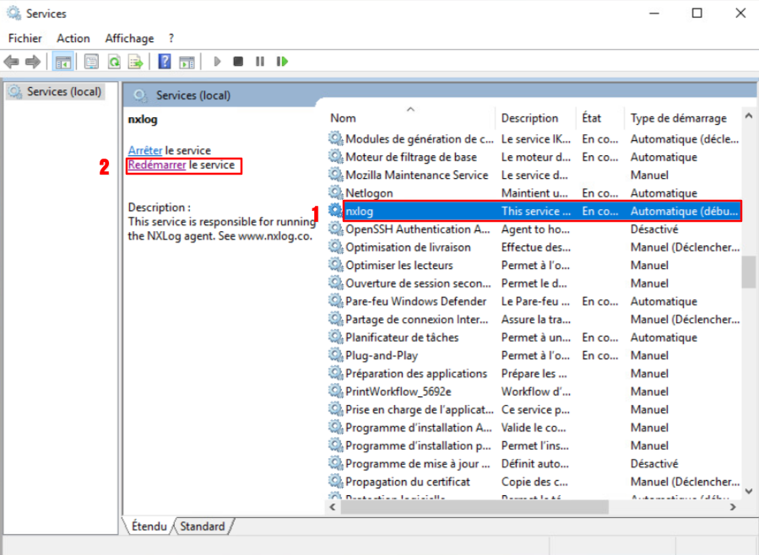The image size is (759, 555).
Task: Click the Arrêter le service link
Action: [145, 150]
